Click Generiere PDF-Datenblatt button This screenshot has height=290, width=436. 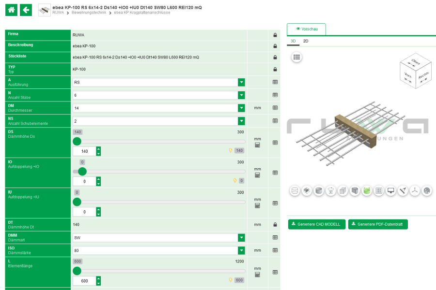pos(378,224)
